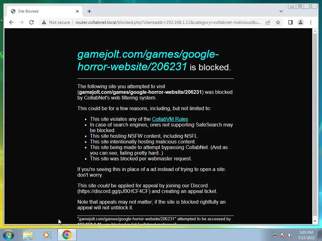Bookmark this page with the star

pos(278,22)
